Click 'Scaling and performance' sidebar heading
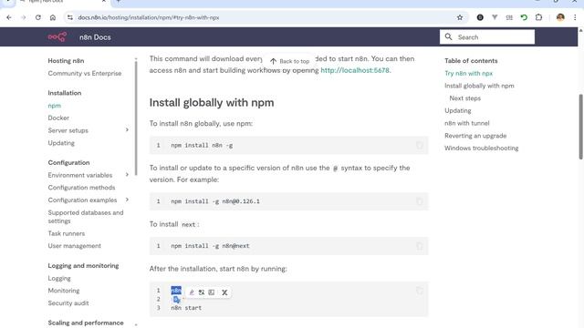The height and width of the screenshot is (328, 584). click(86, 323)
